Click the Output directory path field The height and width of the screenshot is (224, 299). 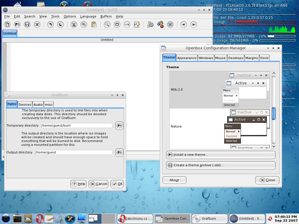click(74, 152)
